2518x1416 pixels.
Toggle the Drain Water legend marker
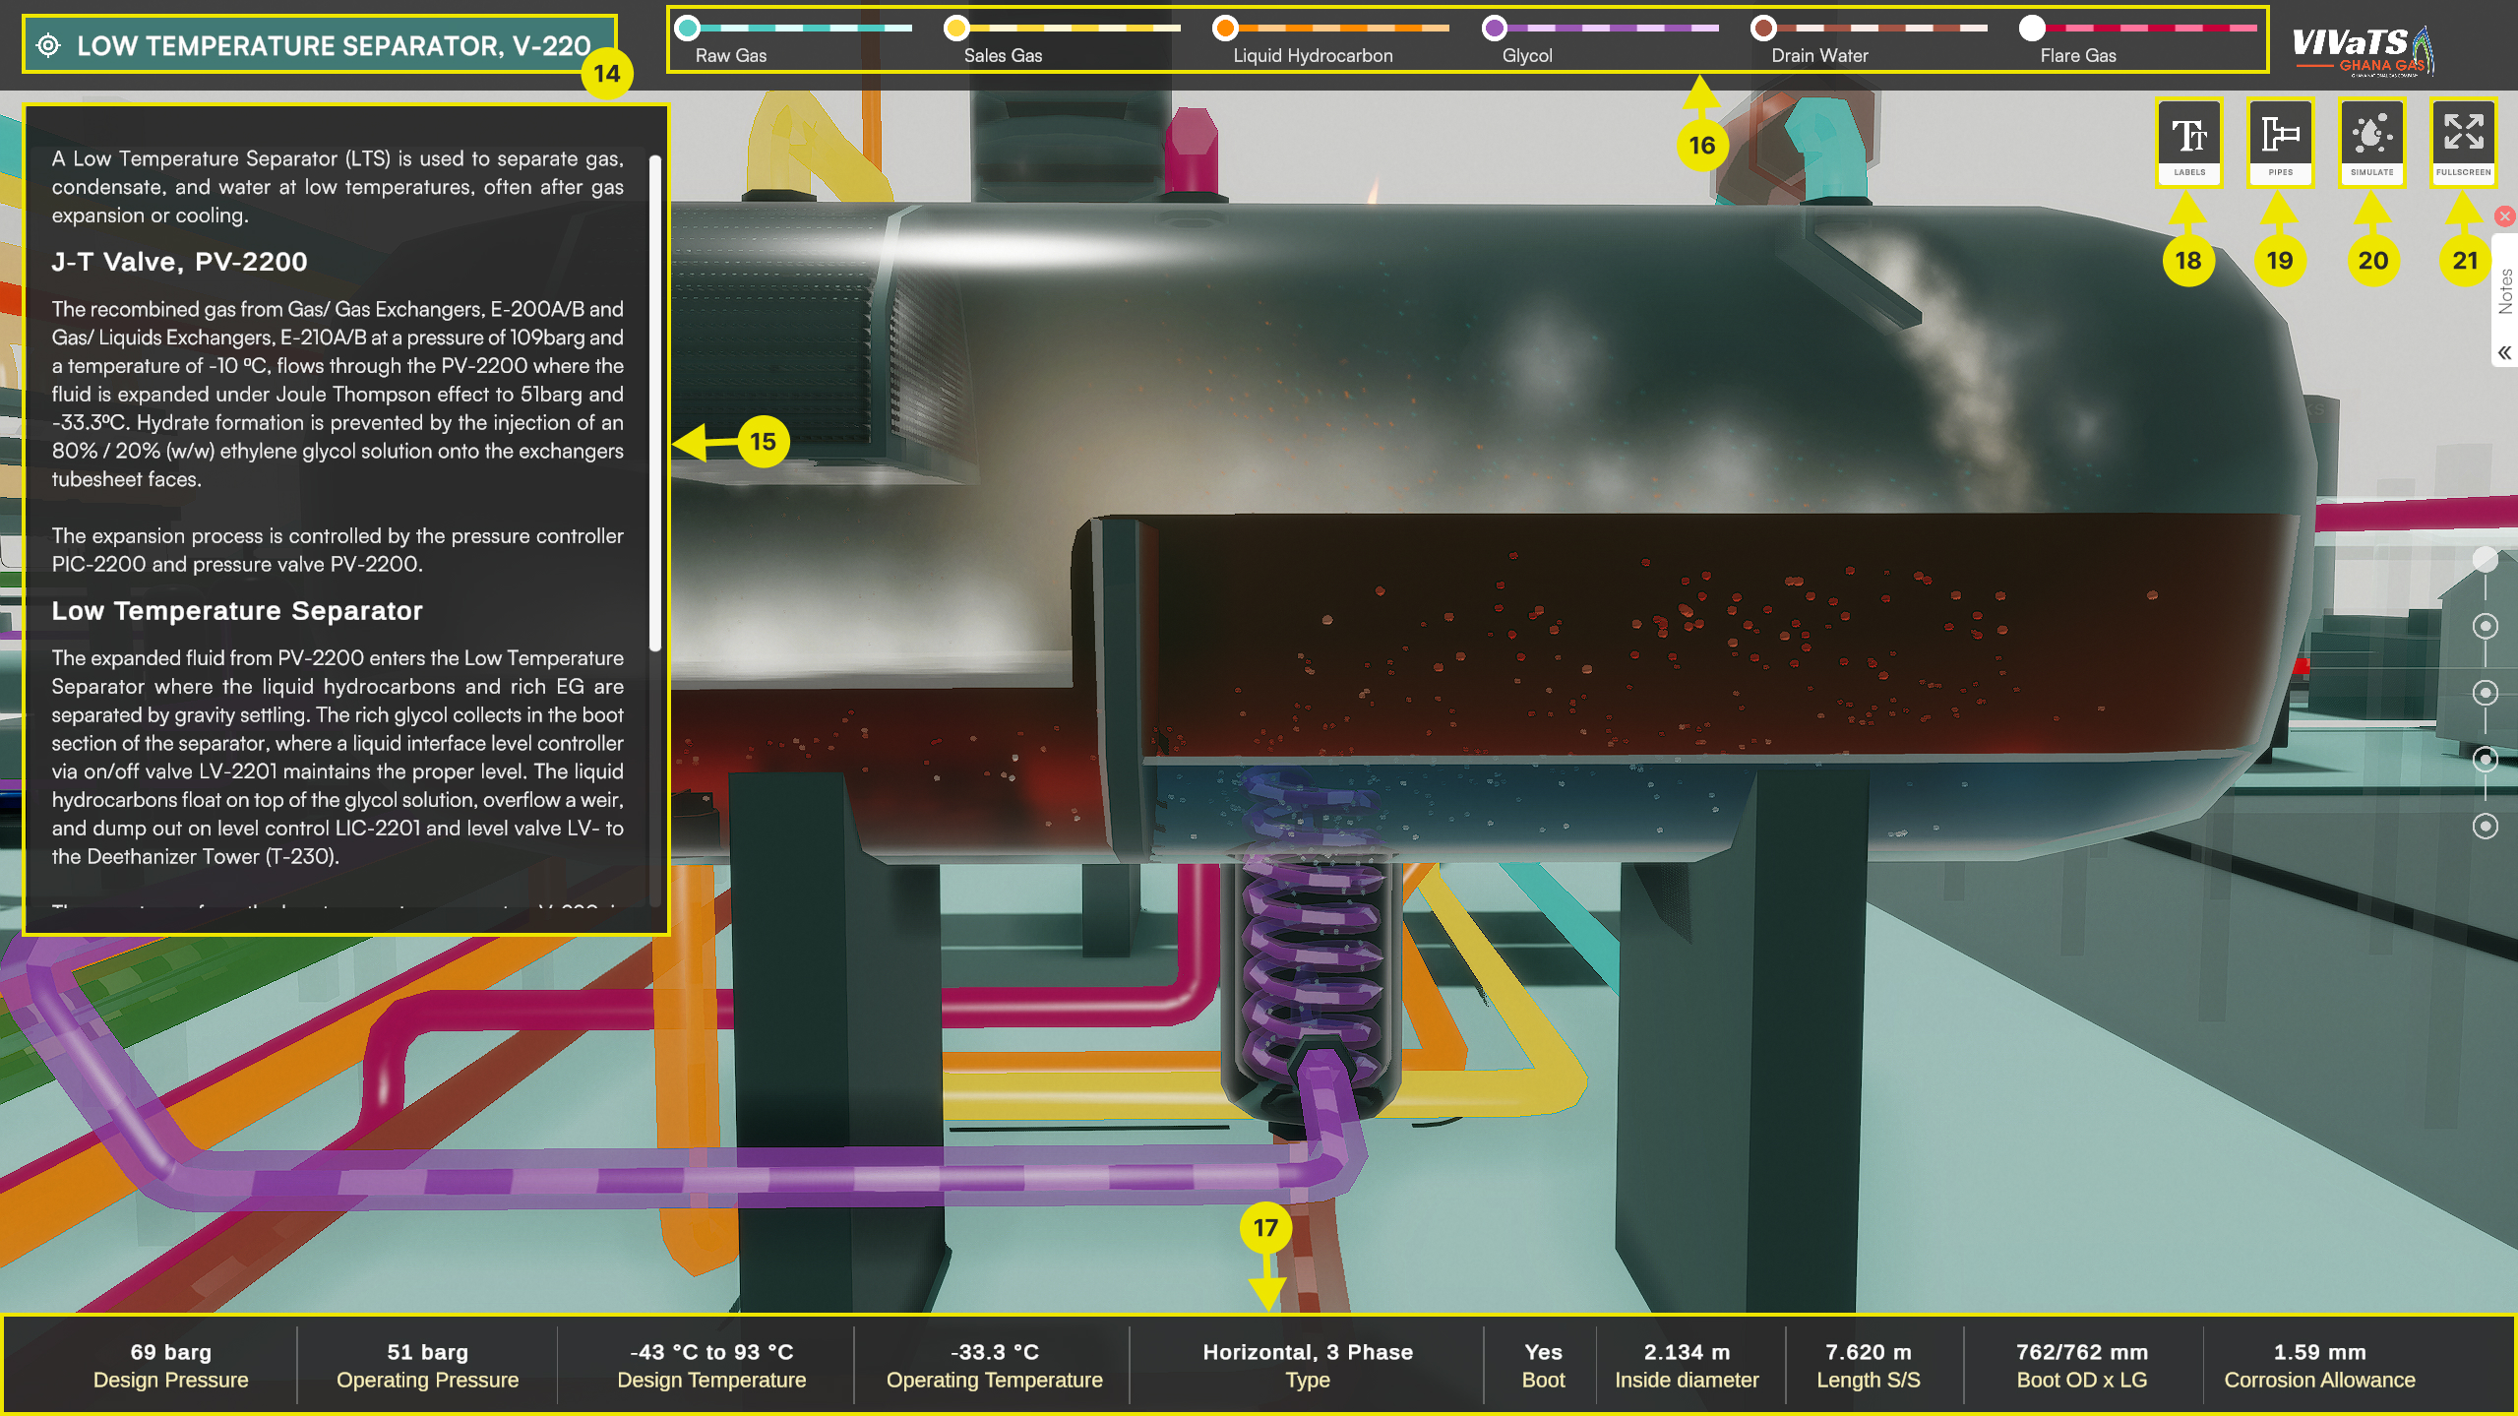pos(1763,28)
